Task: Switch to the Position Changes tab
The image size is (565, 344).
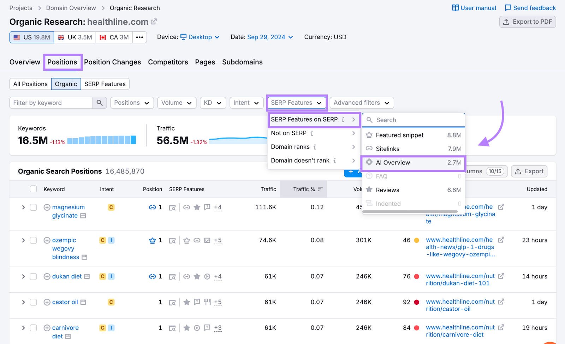Action: click(112, 62)
